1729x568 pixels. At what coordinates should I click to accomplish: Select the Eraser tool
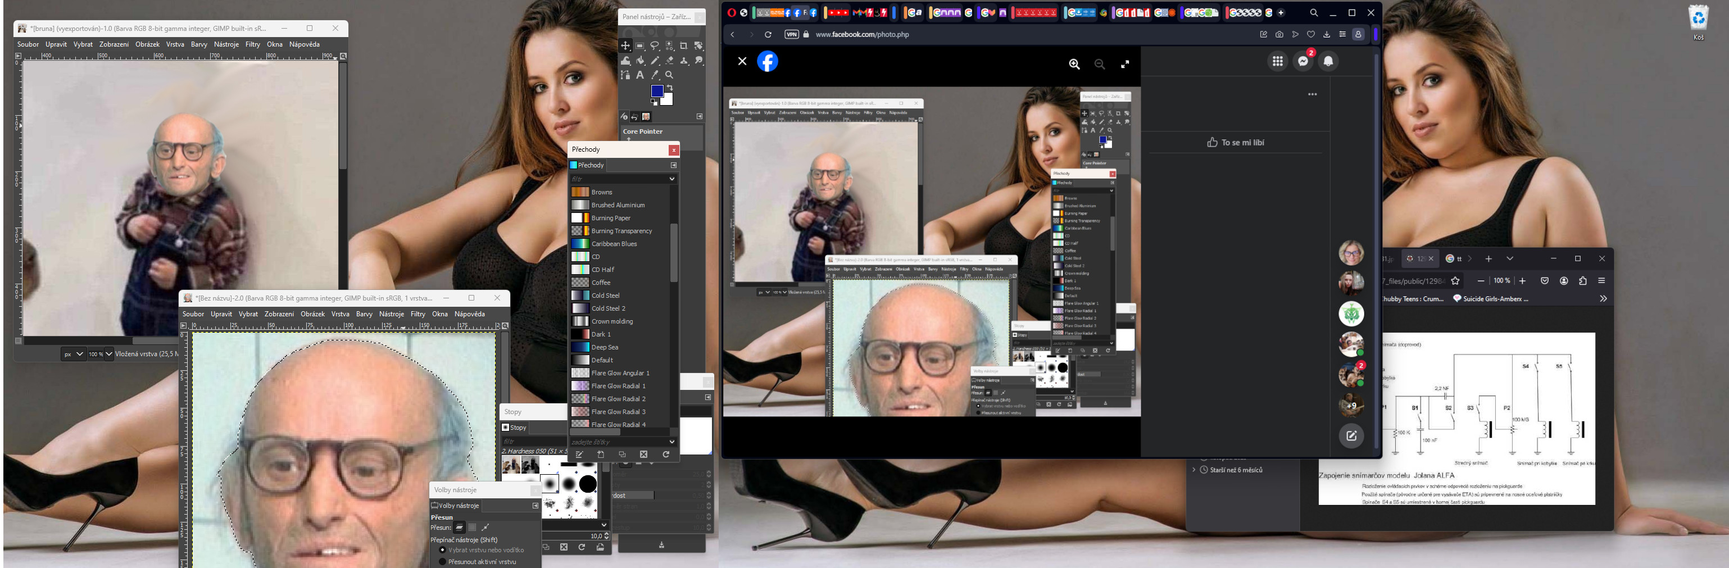pos(670,61)
